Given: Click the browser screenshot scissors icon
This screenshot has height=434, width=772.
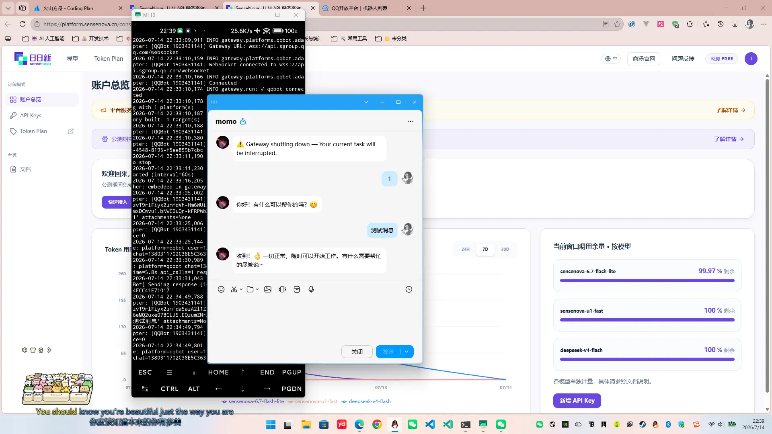Looking at the screenshot, I should [x=735, y=24].
